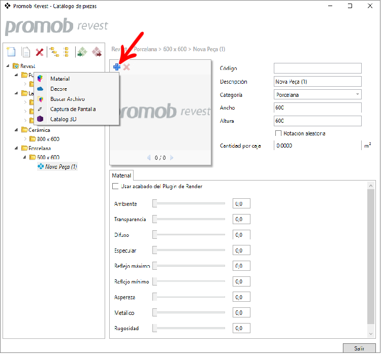Enable Rotación aleatoria checkbox
The height and width of the screenshot is (356, 381).
278,133
